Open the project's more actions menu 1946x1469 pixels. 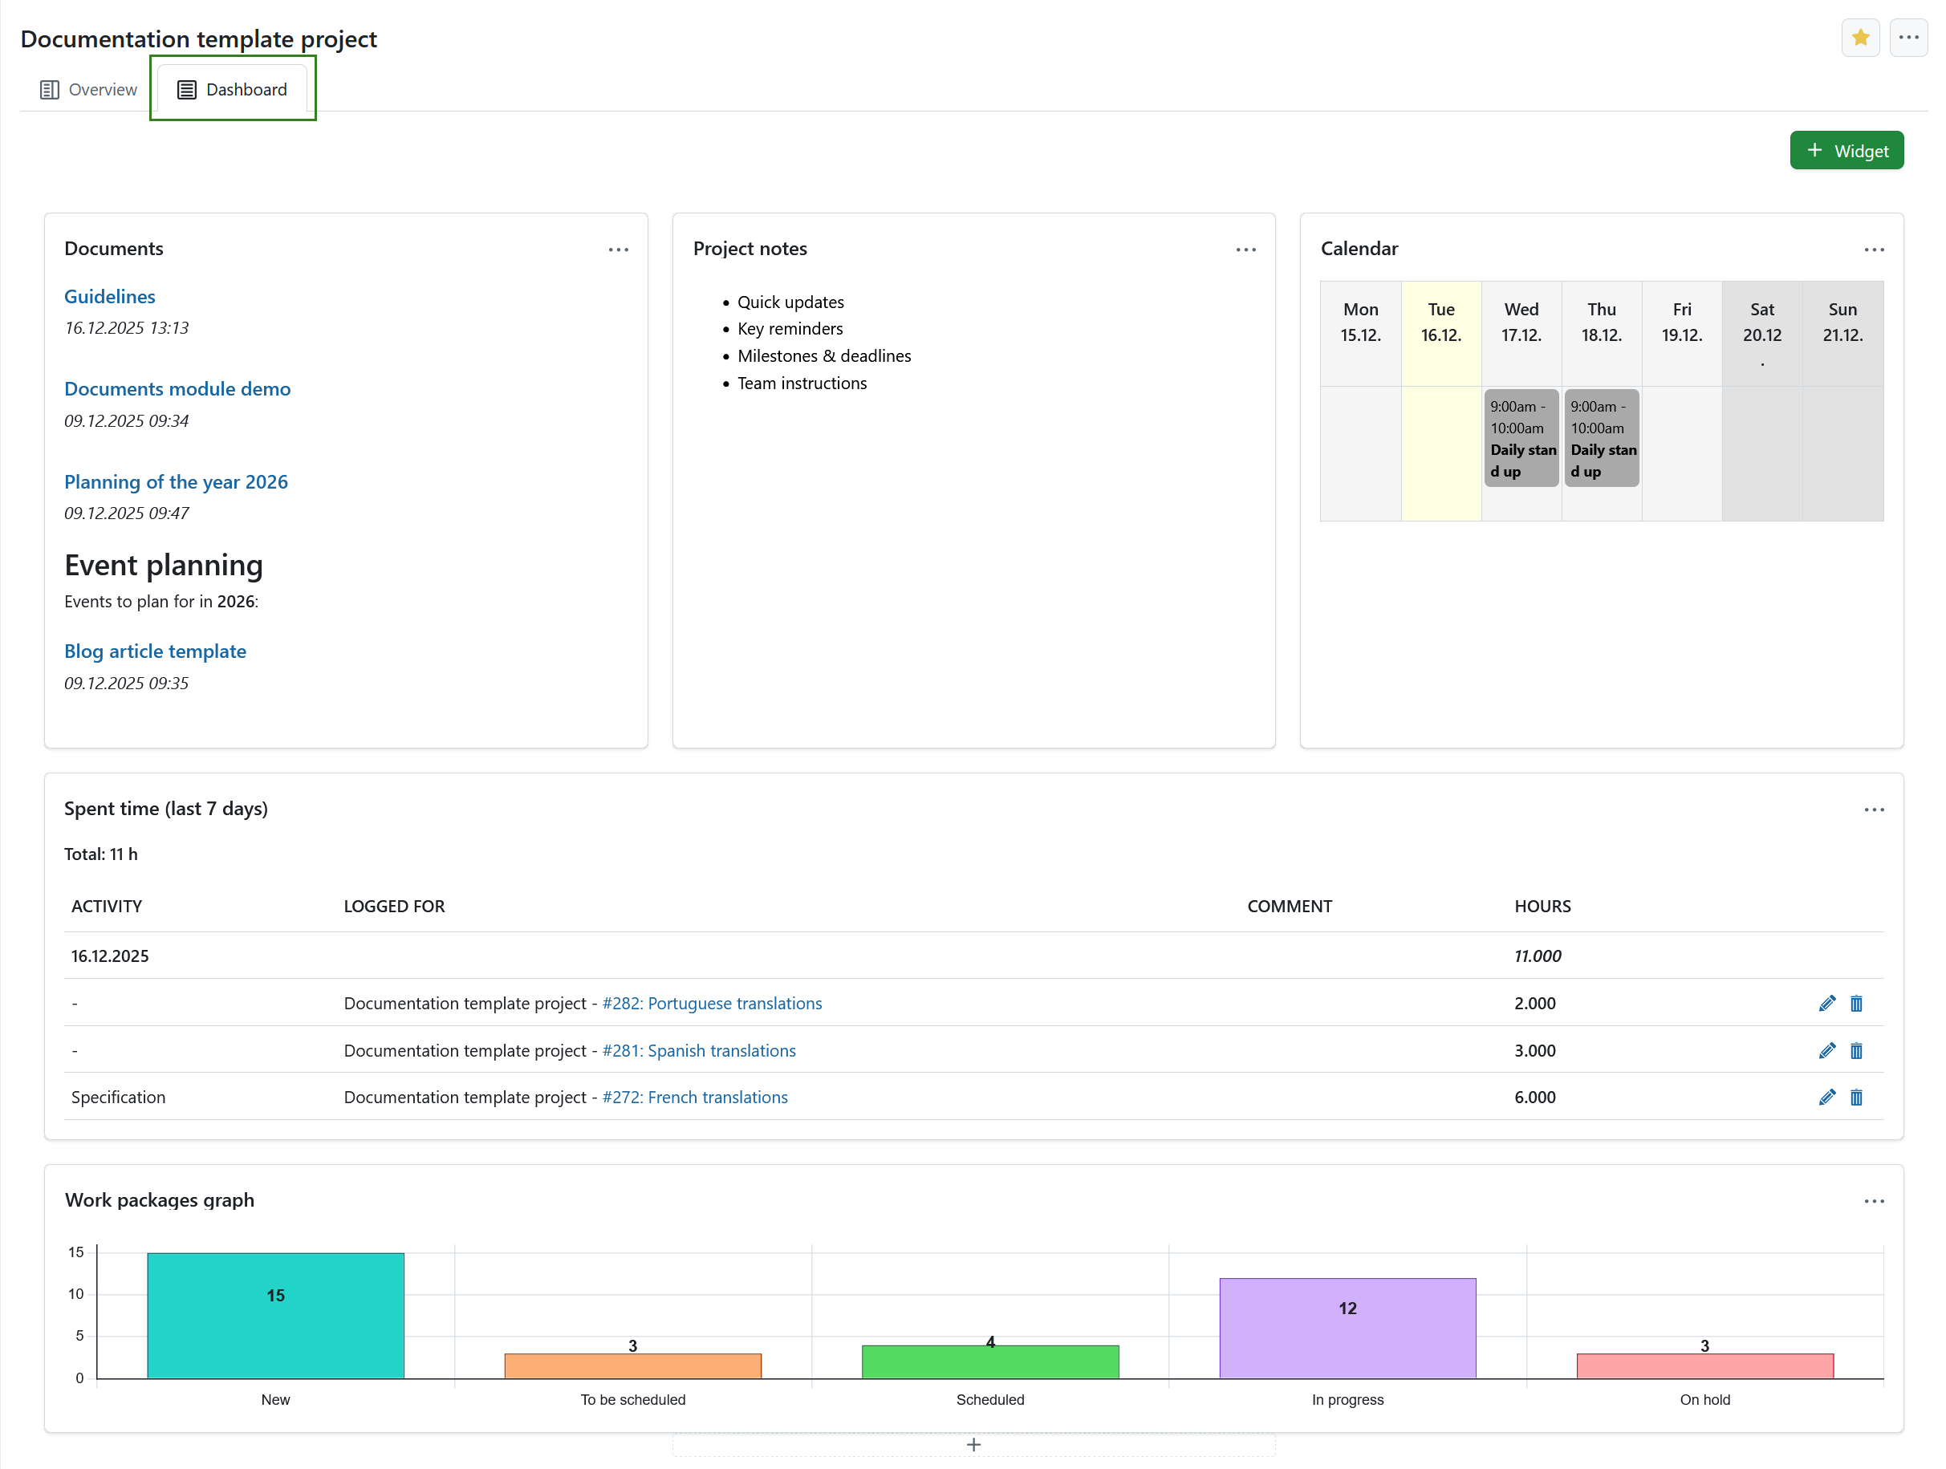tap(1909, 37)
